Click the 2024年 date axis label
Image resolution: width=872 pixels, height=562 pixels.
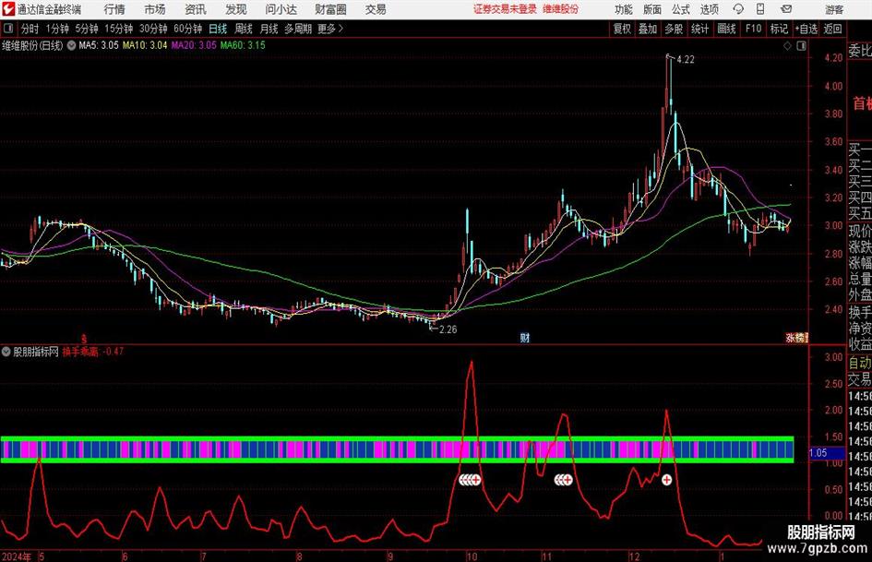click(16, 556)
